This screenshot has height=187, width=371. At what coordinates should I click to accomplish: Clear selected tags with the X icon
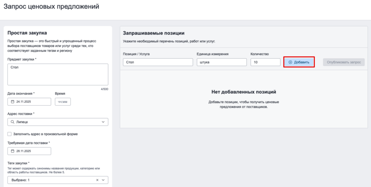point(97,180)
